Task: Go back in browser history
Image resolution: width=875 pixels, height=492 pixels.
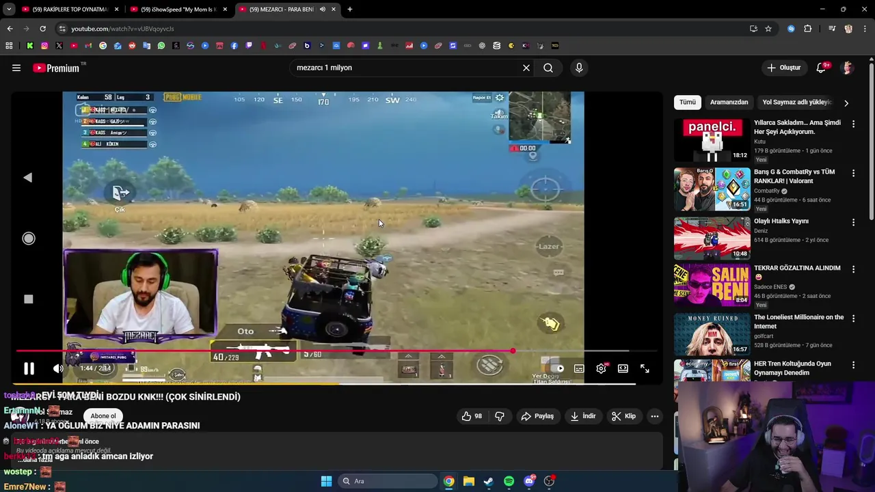Action: (x=10, y=29)
